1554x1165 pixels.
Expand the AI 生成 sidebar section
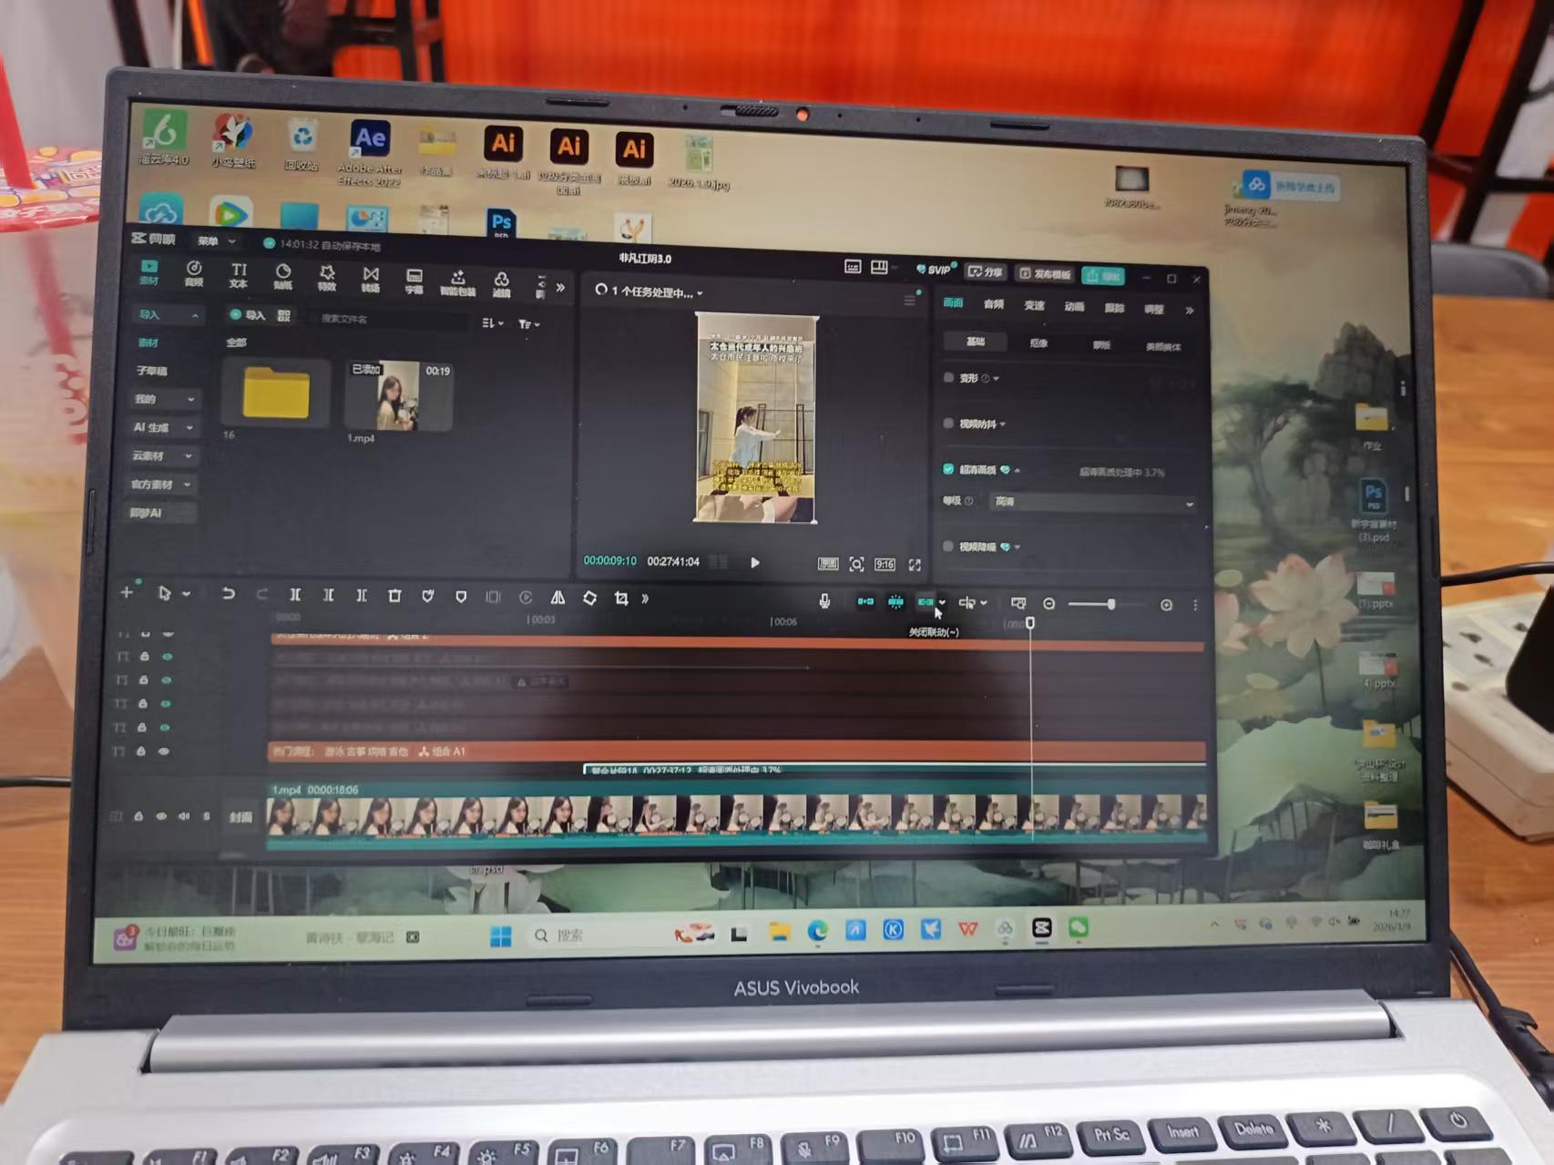pyautogui.click(x=162, y=427)
